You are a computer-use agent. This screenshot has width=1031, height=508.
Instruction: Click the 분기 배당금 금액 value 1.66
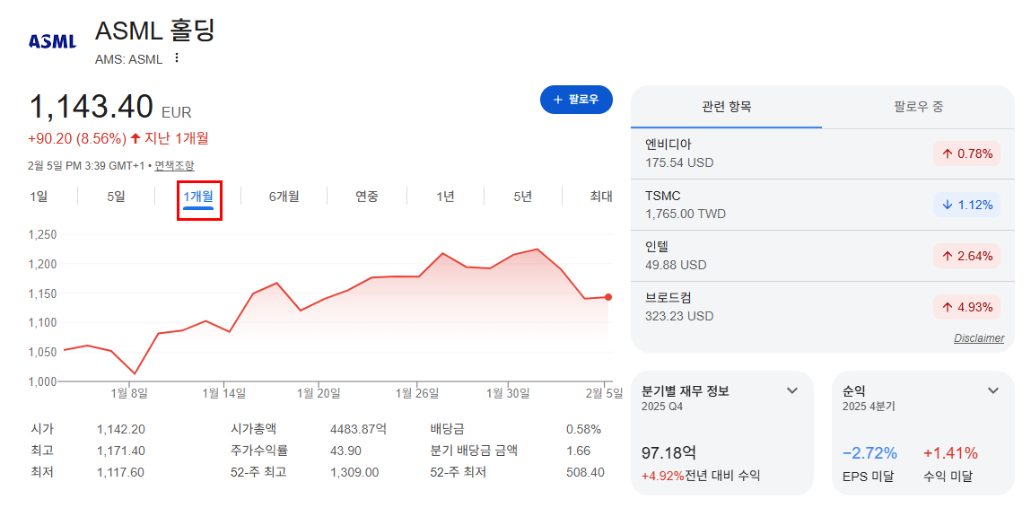578,451
